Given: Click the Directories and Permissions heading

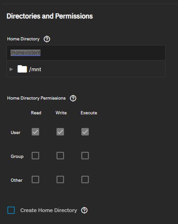Looking at the screenshot, I should coord(50,16).
